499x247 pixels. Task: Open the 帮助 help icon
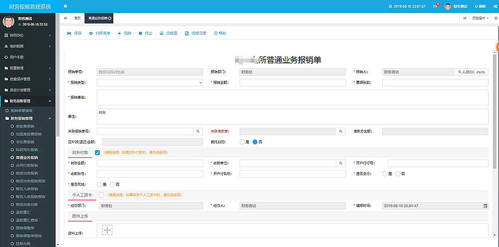click(216, 33)
